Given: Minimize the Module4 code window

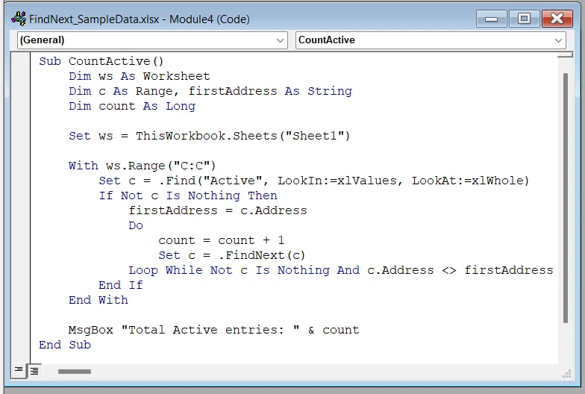Looking at the screenshot, I should pos(491,19).
